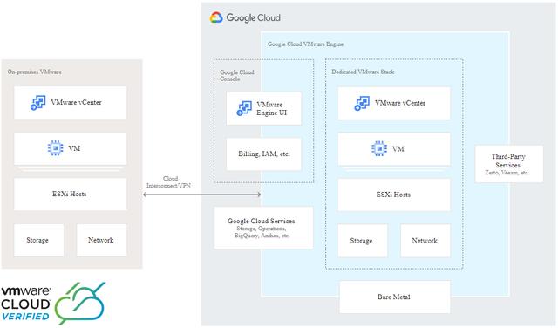Select the Dedicated Stack Storage box
The height and width of the screenshot is (328, 558).
363,241
